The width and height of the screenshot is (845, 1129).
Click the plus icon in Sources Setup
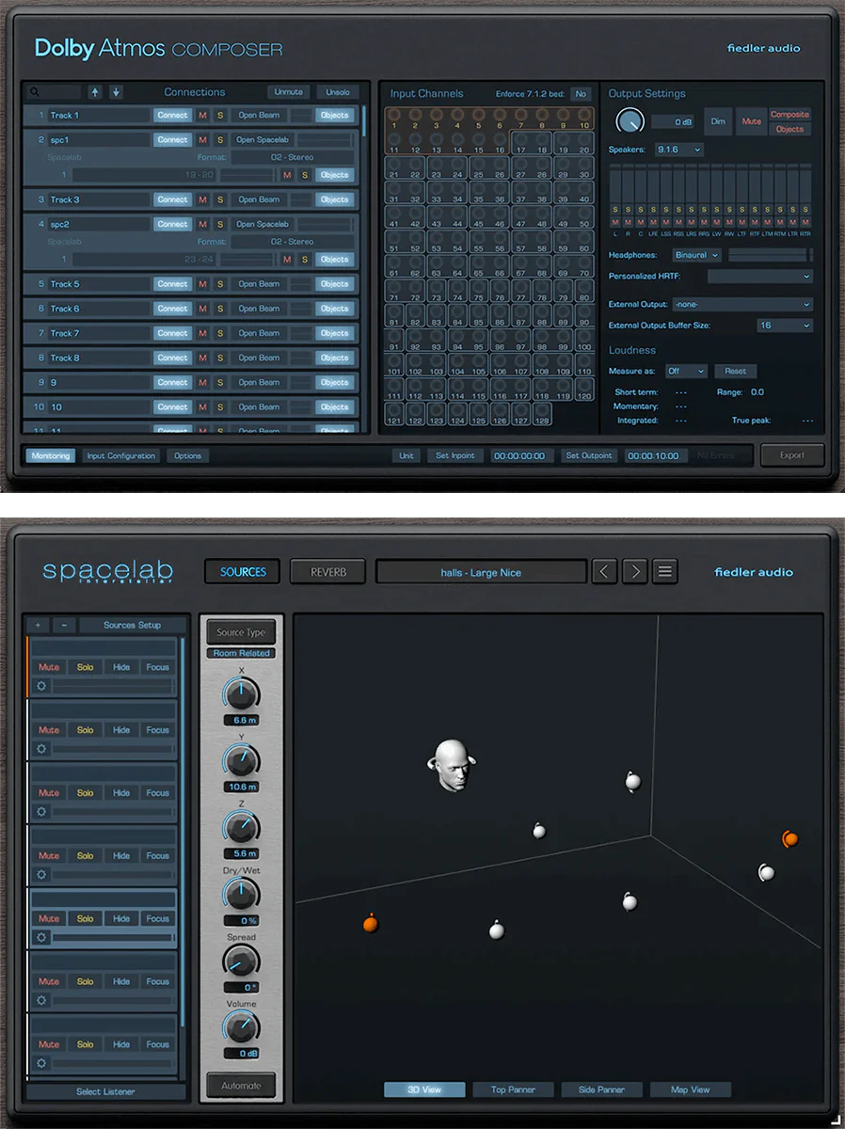point(37,625)
